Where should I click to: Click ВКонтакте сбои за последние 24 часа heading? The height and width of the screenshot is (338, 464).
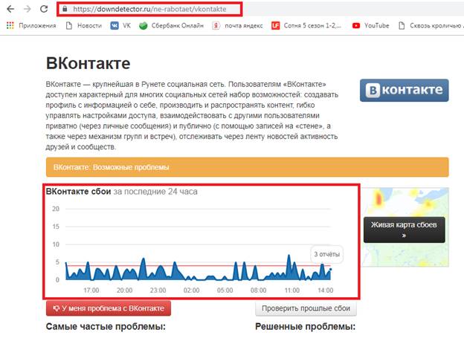click(122, 192)
